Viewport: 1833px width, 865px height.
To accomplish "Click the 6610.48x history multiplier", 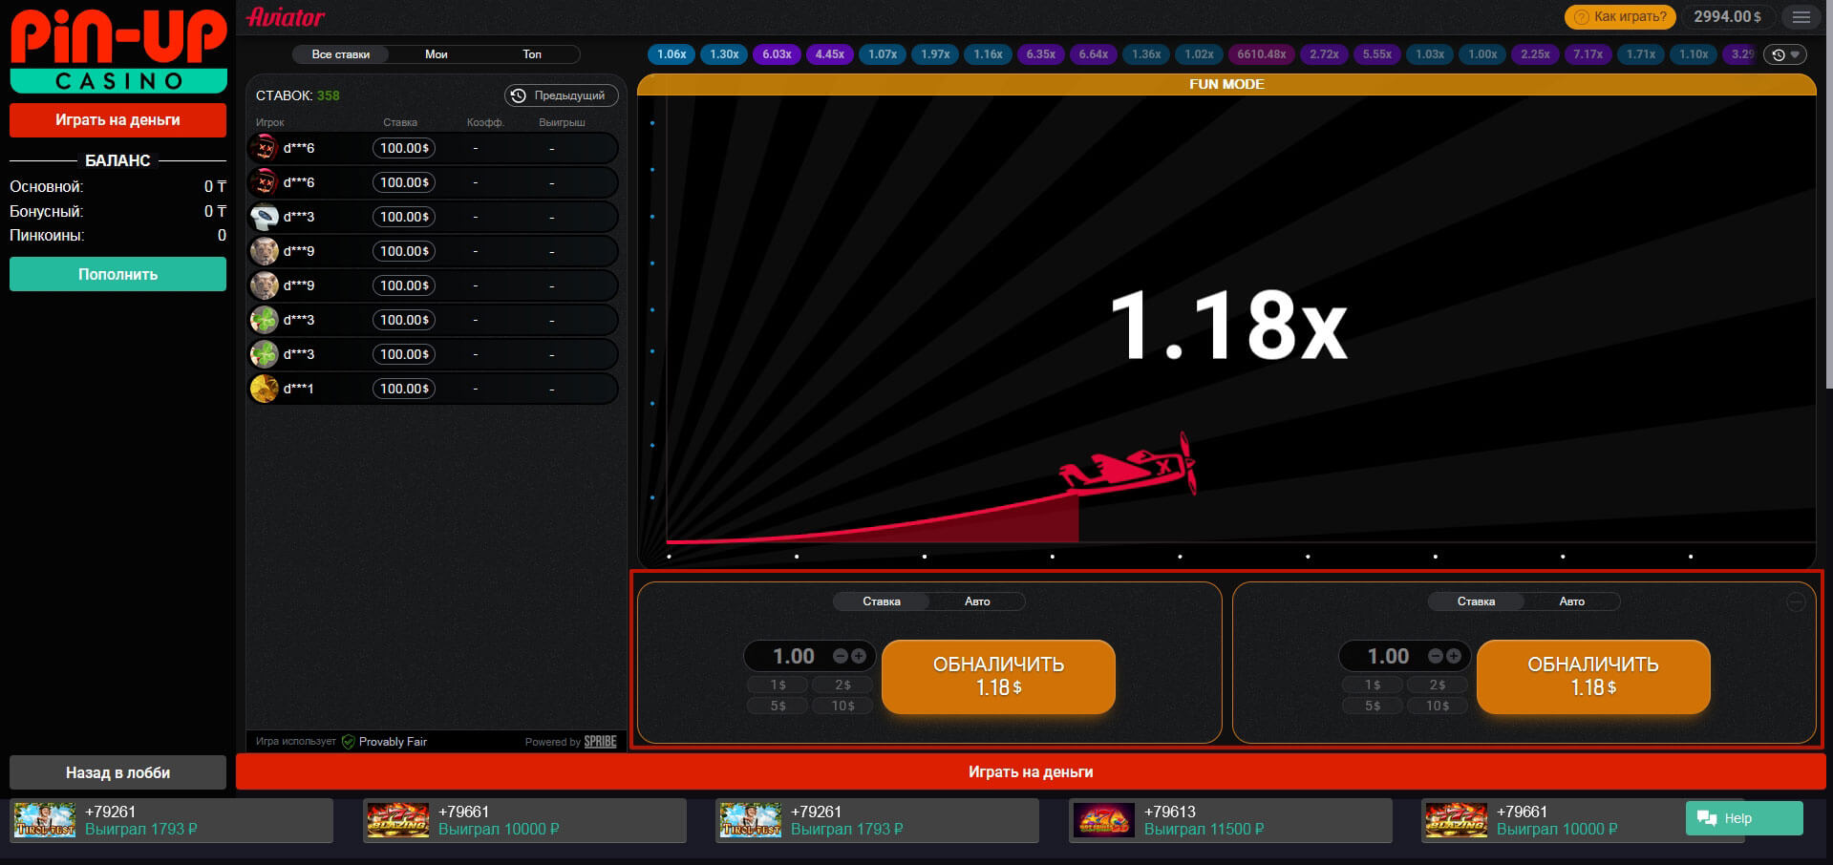I will click(1262, 54).
